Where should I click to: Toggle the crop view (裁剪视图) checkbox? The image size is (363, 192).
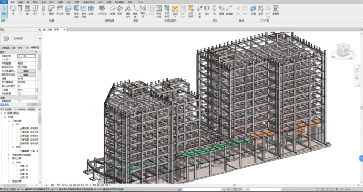(x=19, y=101)
